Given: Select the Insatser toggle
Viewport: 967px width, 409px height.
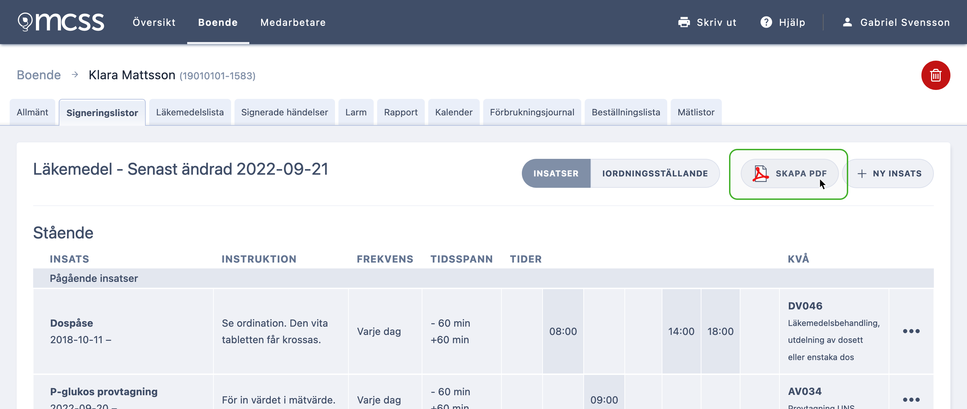Looking at the screenshot, I should coord(556,173).
